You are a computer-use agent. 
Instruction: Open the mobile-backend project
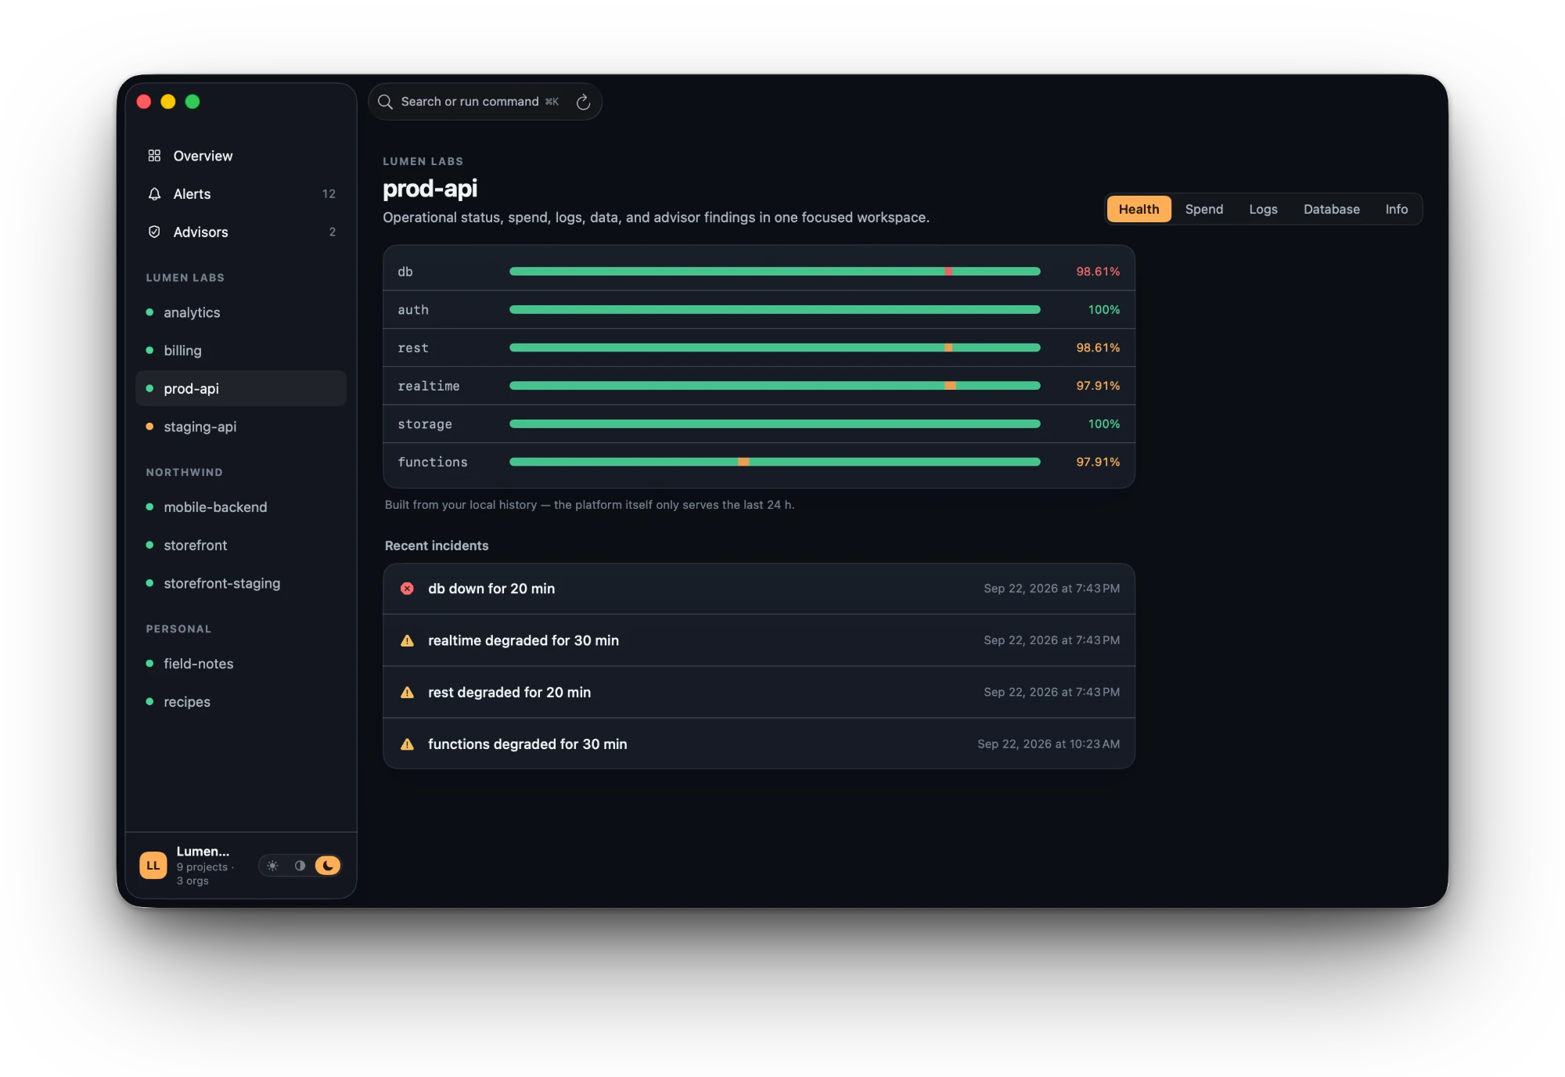click(241, 507)
